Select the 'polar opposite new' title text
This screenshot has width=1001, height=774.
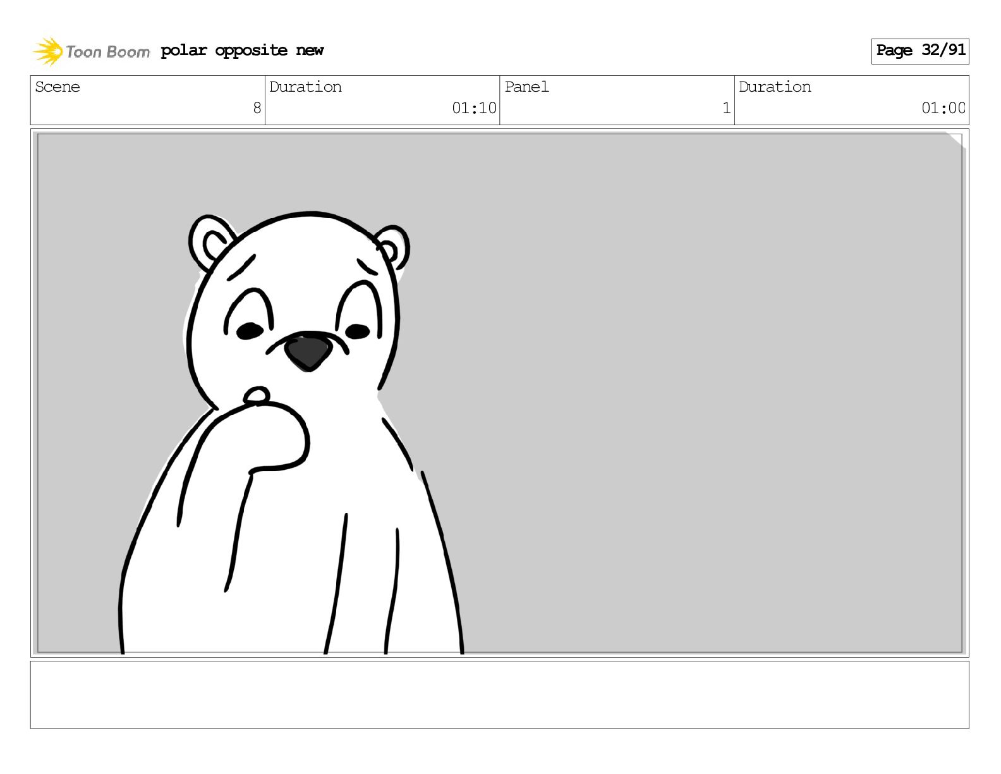(242, 51)
